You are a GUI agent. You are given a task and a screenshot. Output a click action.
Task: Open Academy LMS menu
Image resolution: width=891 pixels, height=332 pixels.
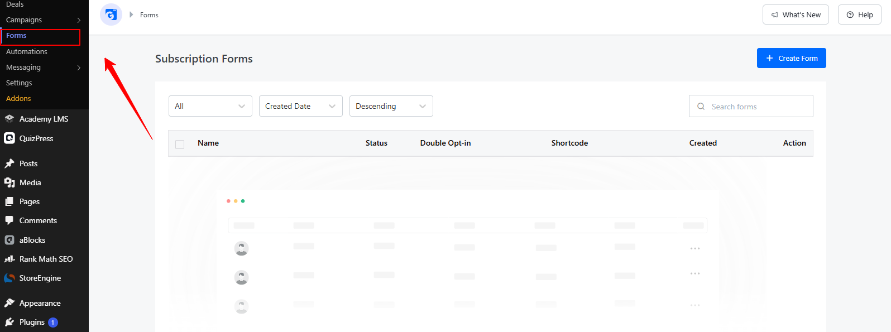point(44,119)
